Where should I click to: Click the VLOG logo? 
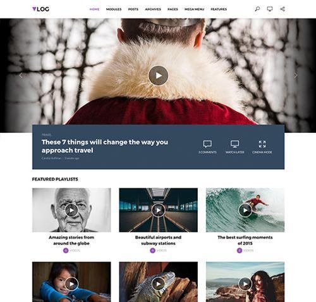(40, 9)
